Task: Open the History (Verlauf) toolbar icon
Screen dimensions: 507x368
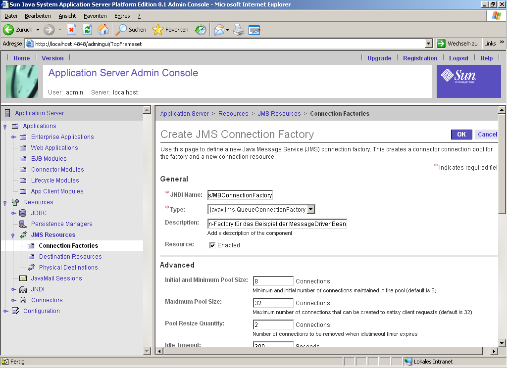Action: point(201,30)
